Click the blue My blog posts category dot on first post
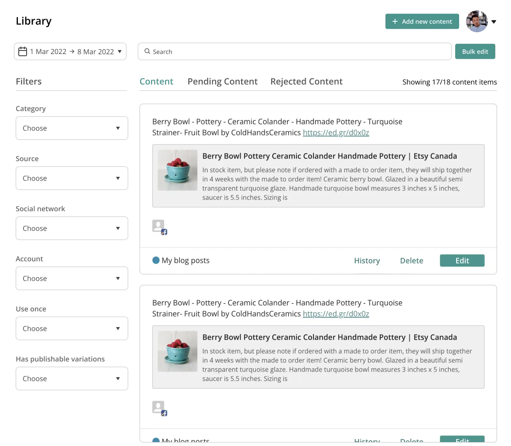511x446 pixels. tap(156, 260)
